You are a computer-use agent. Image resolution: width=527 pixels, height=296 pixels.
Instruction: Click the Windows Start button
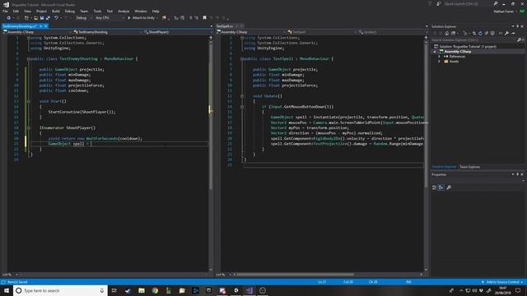(x=7, y=290)
